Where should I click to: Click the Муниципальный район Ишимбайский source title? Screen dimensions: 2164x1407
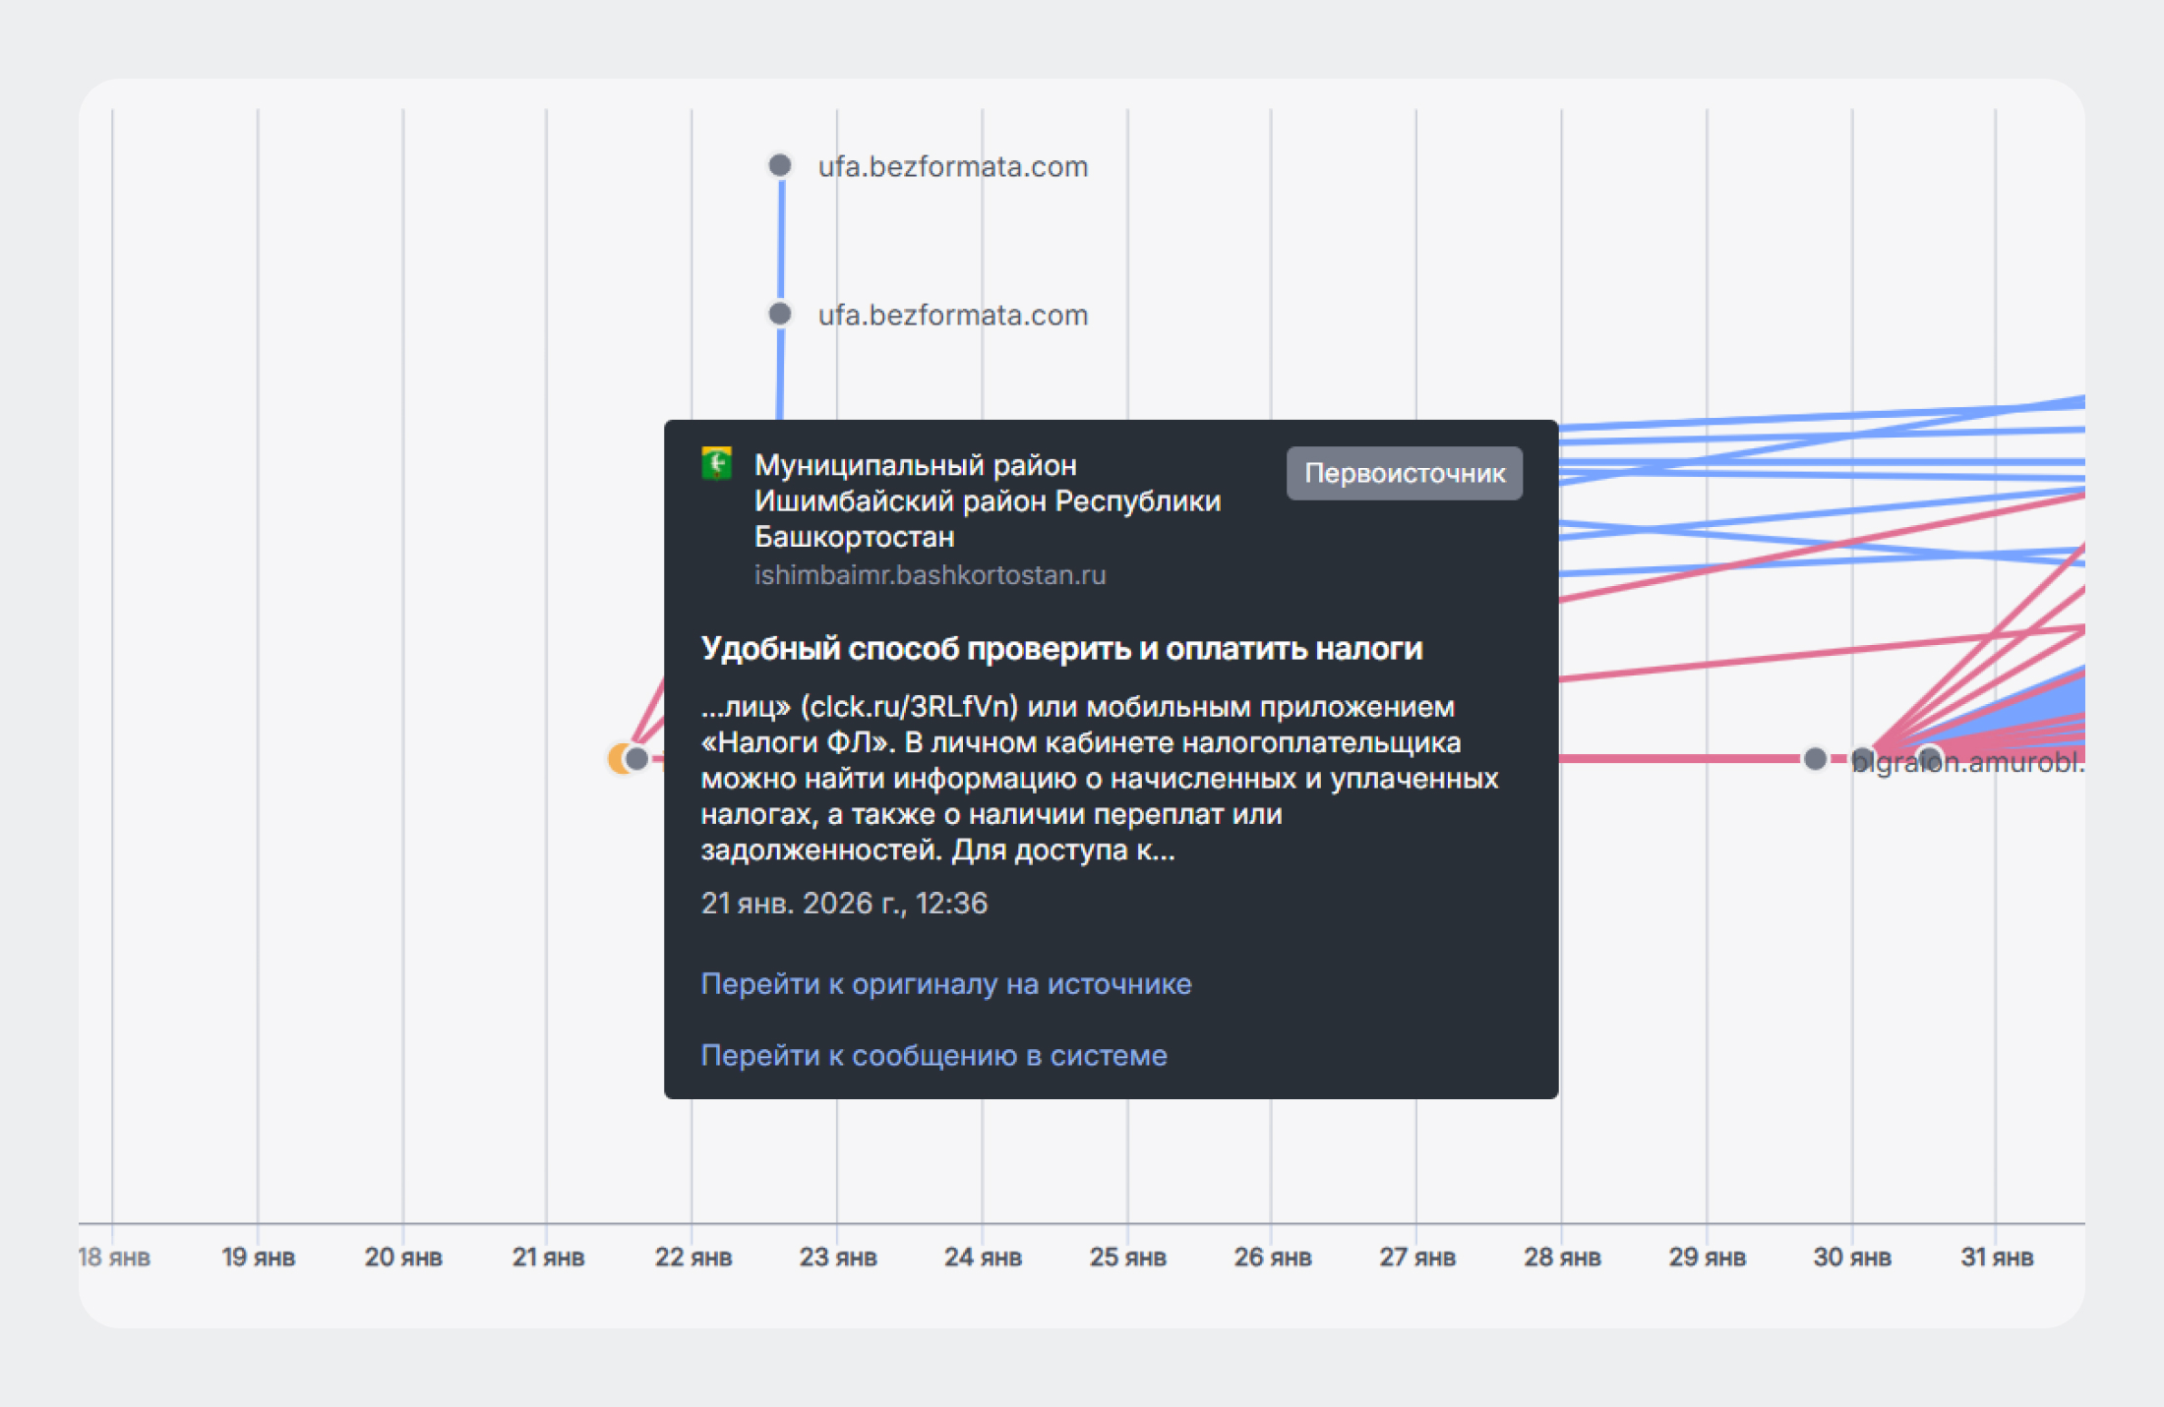tap(987, 500)
